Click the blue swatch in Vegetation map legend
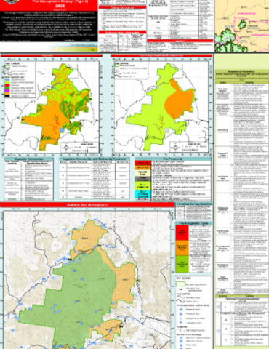The height and width of the screenshot is (349, 269). [7, 80]
